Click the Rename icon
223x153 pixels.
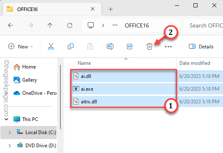[x=110, y=46]
